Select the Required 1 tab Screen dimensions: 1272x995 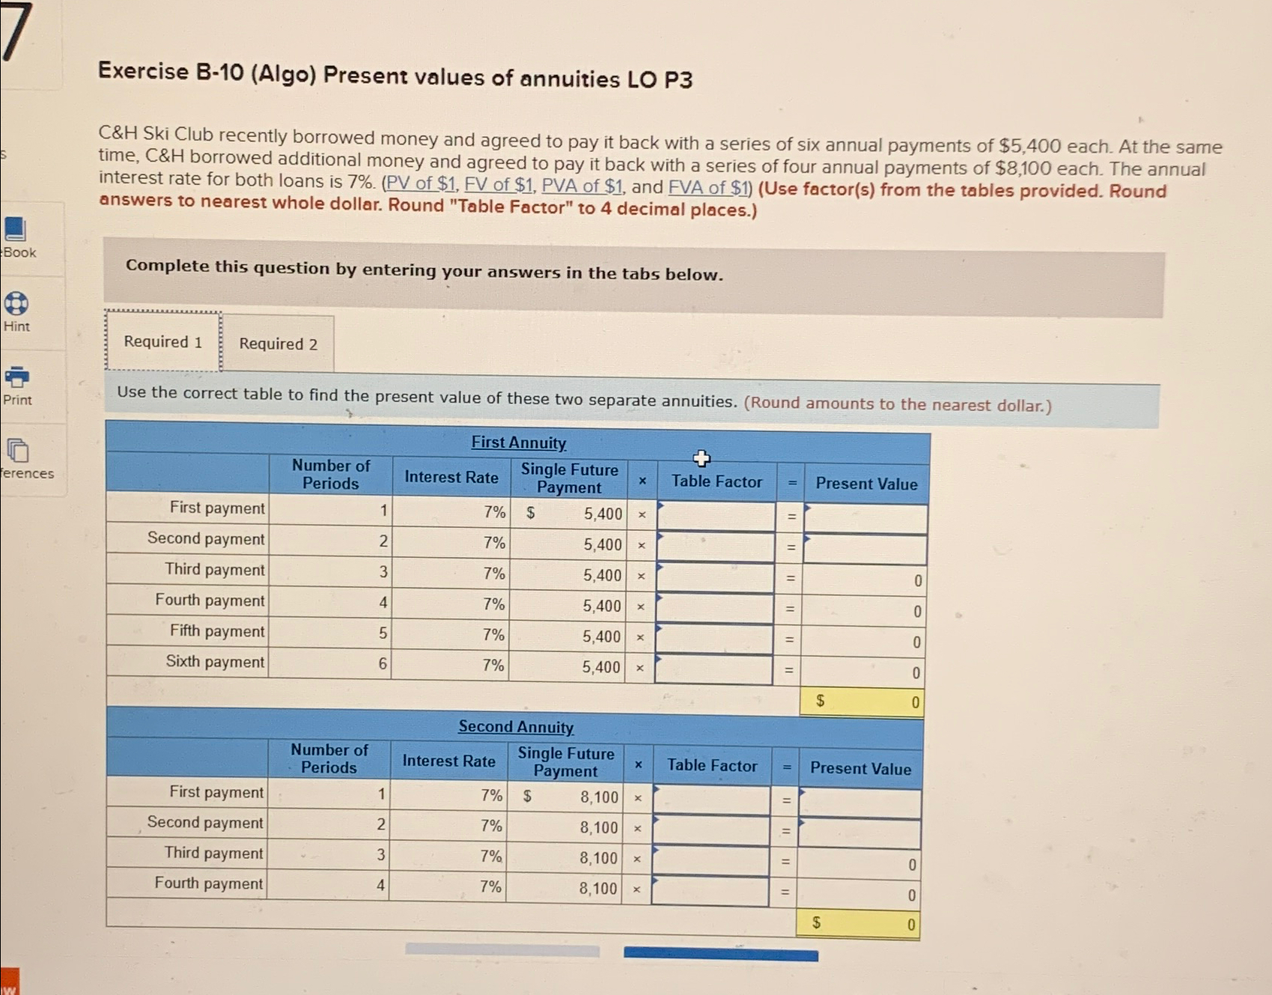(x=160, y=342)
